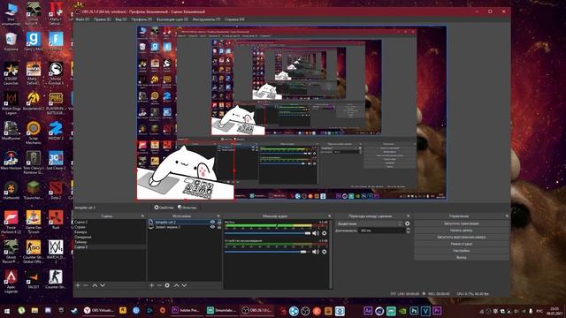The image size is (566, 318).
Task: Open the Recycle Bin on the desktop
Action: coord(11,42)
